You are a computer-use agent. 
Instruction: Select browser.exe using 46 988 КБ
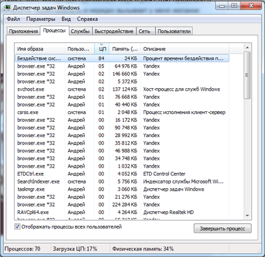point(122,150)
